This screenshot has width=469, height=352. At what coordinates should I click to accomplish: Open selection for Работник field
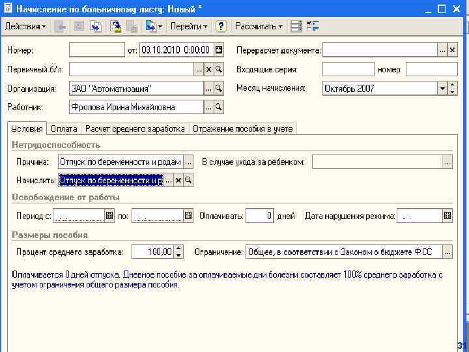tap(209, 107)
